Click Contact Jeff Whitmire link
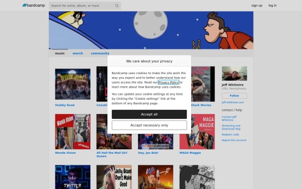Viewport: 302px width, 189px height. point(229,118)
